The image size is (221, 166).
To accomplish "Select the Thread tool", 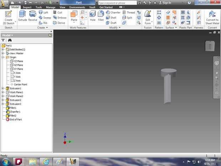I will (x=129, y=12).
